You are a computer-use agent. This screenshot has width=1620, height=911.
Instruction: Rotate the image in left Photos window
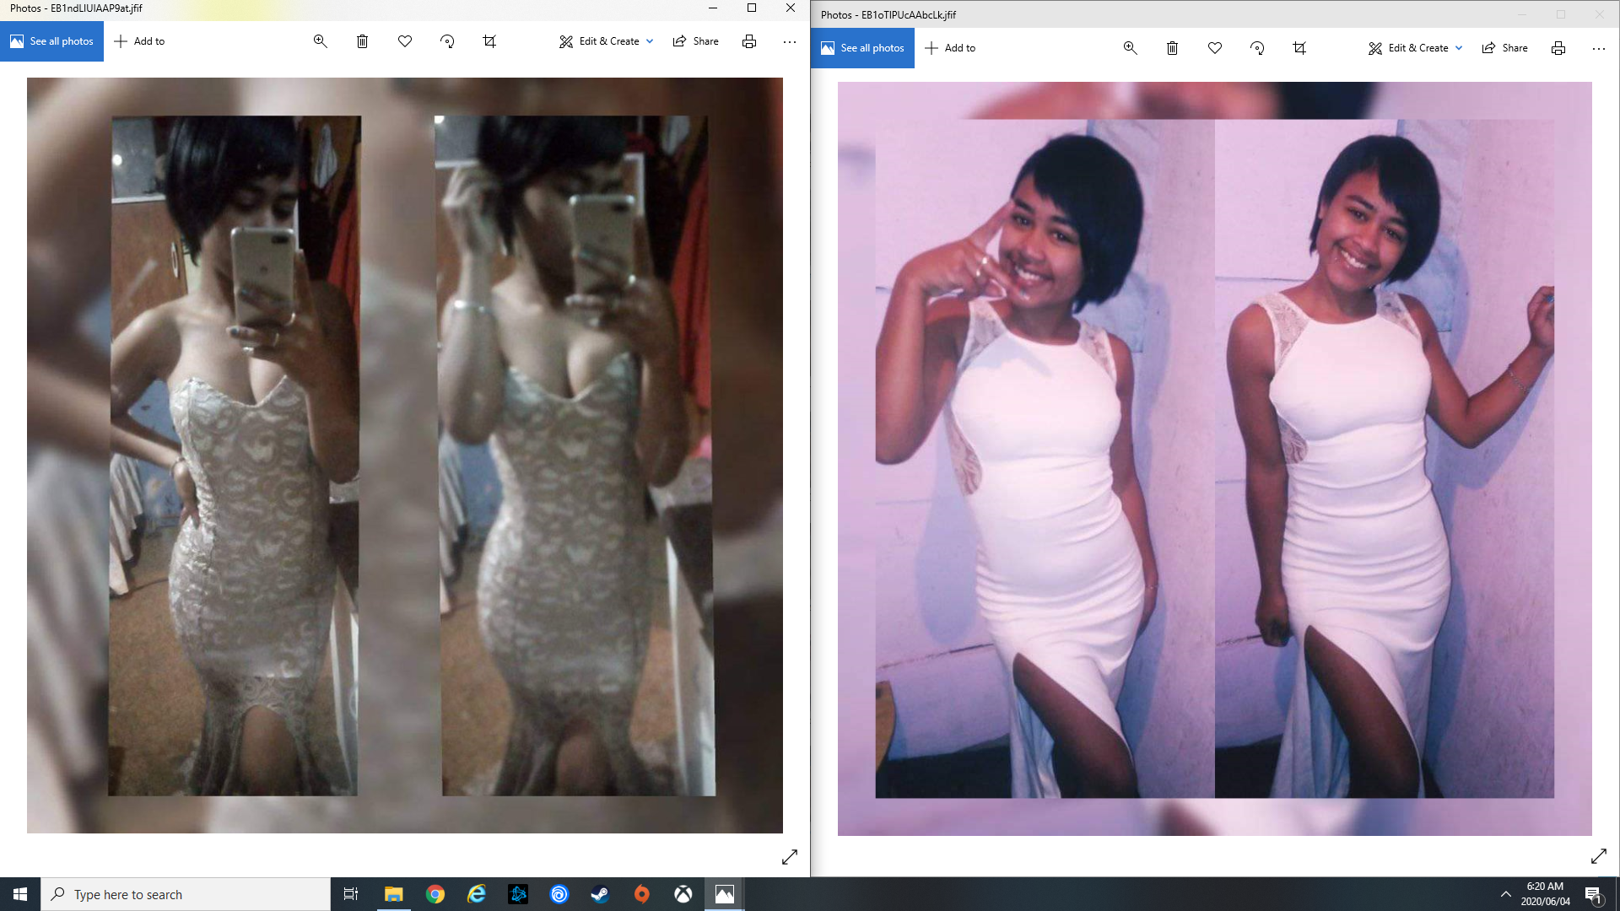(447, 41)
